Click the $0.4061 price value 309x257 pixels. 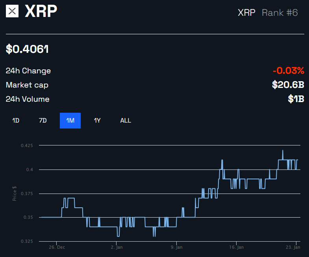[27, 49]
